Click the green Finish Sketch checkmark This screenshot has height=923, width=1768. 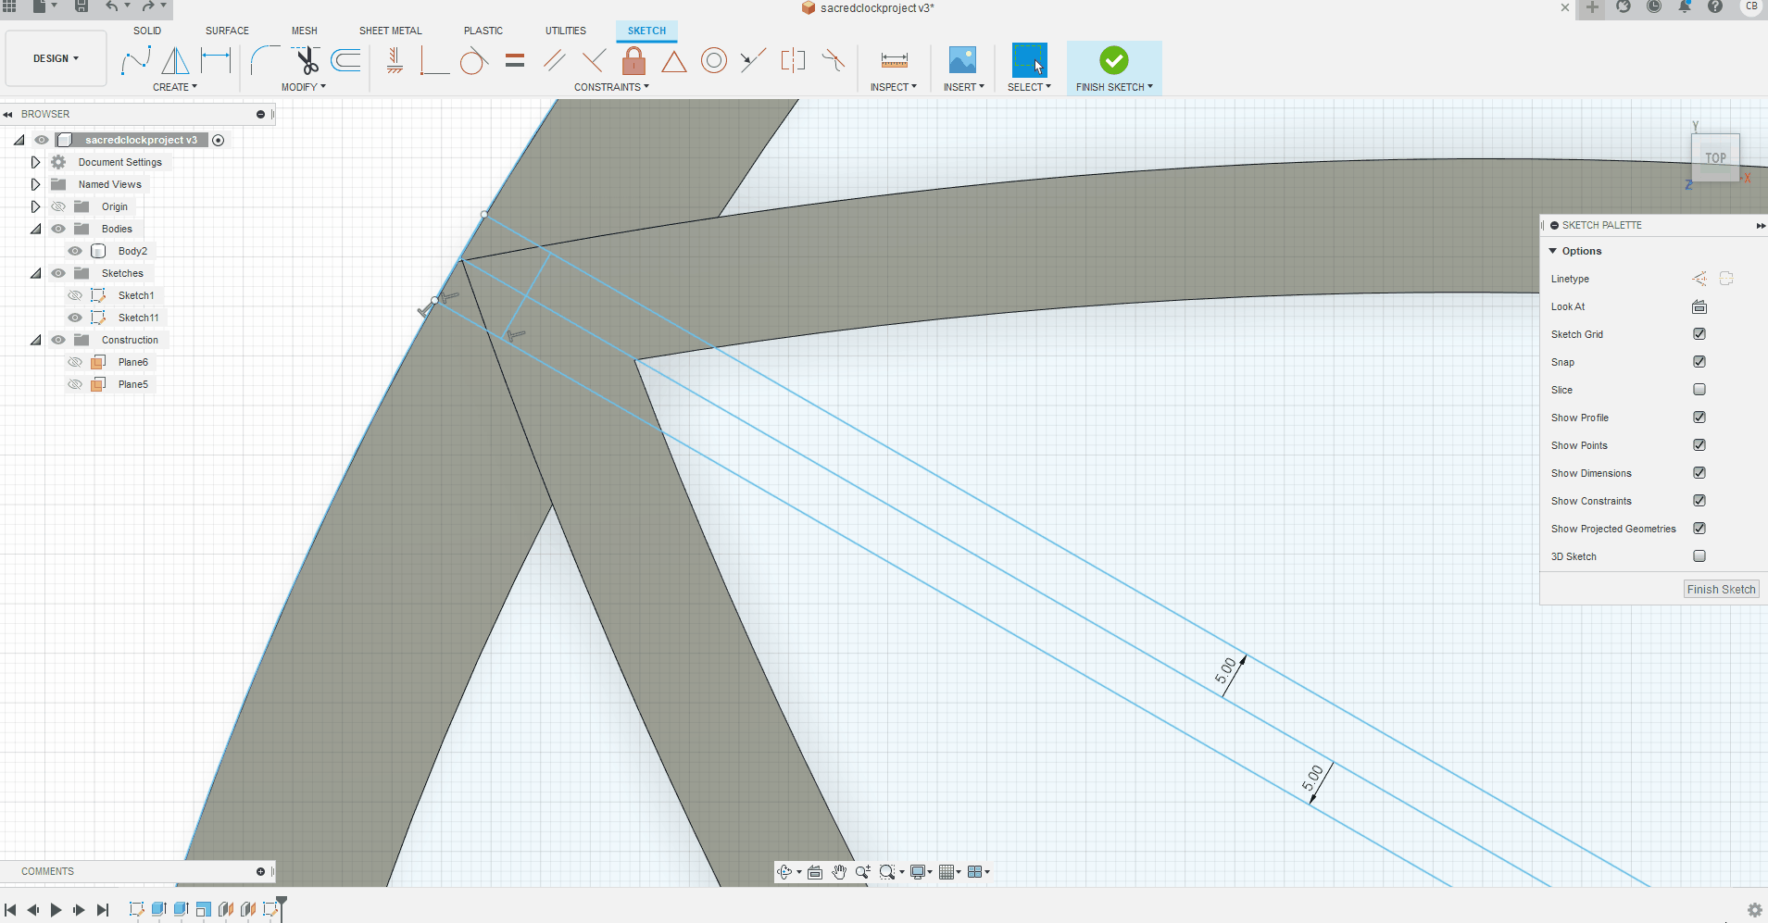[1114, 61]
